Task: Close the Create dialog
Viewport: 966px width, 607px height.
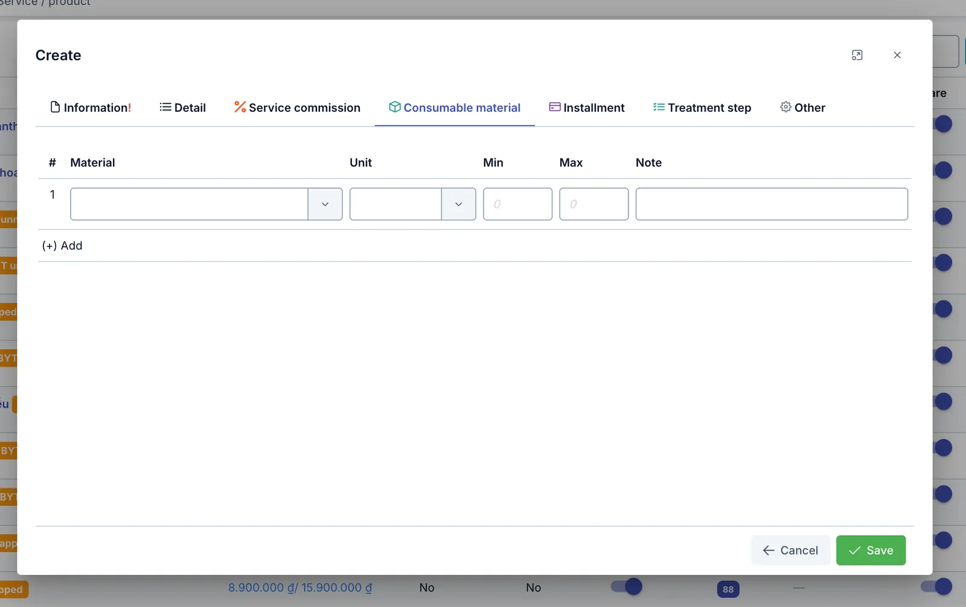Action: coord(897,55)
